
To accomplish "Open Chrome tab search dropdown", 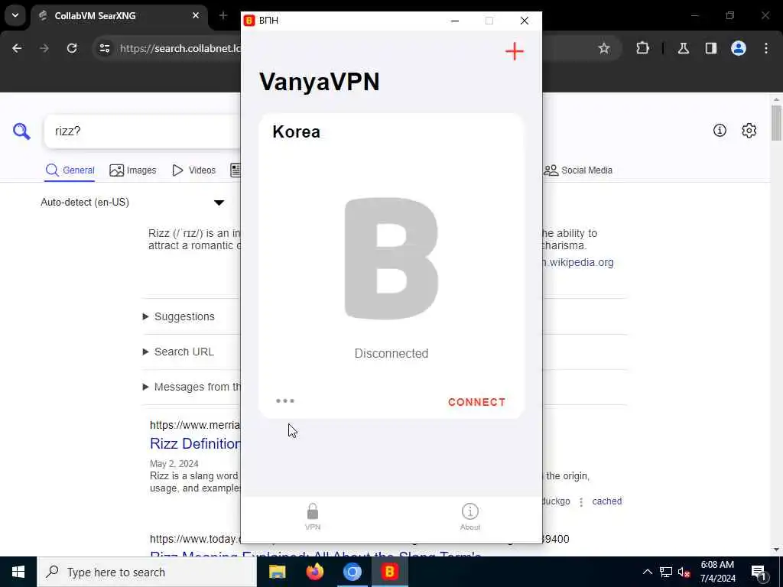I will click(x=15, y=15).
